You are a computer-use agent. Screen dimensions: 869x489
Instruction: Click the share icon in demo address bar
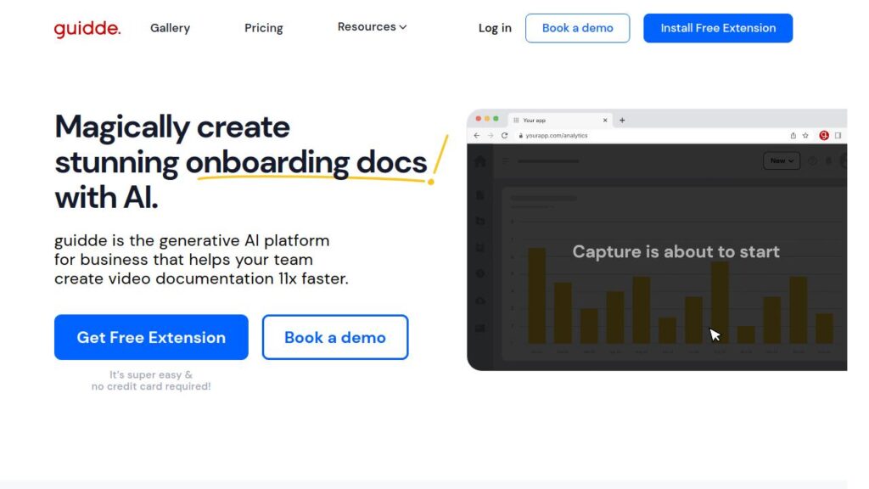pyautogui.click(x=793, y=135)
